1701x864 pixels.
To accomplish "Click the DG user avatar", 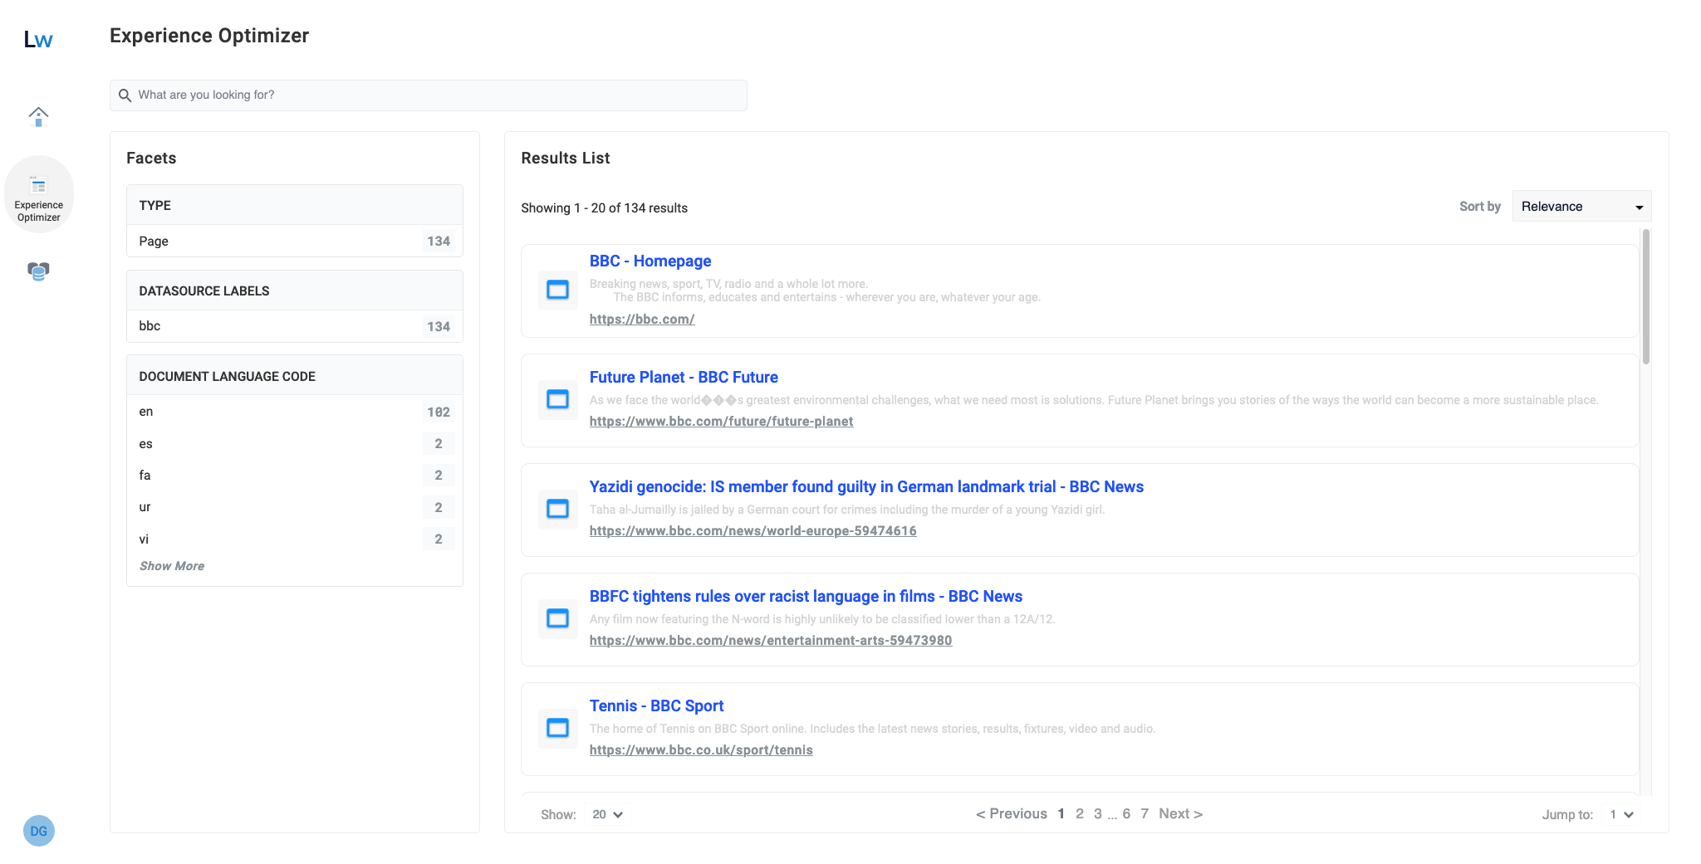I will click(38, 830).
